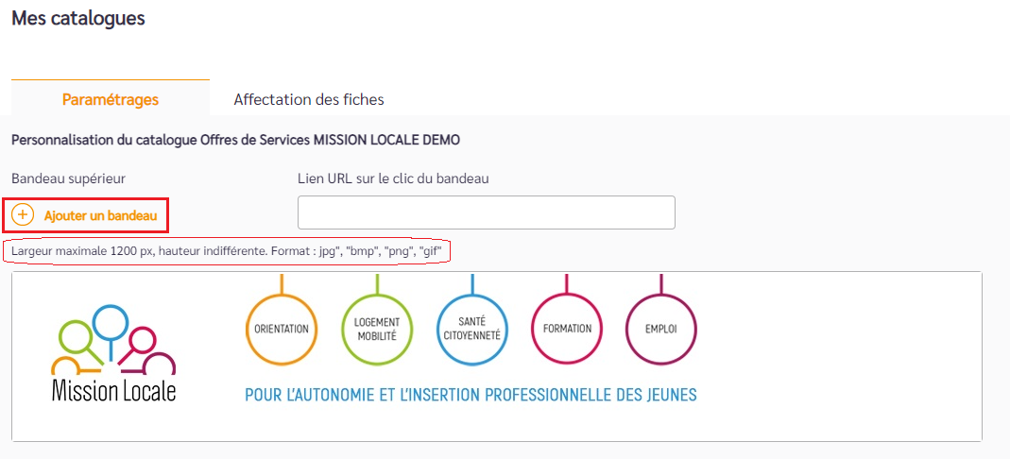The image size is (1010, 459).
Task: Click the Mission Locale logo in the banner
Action: 113,353
